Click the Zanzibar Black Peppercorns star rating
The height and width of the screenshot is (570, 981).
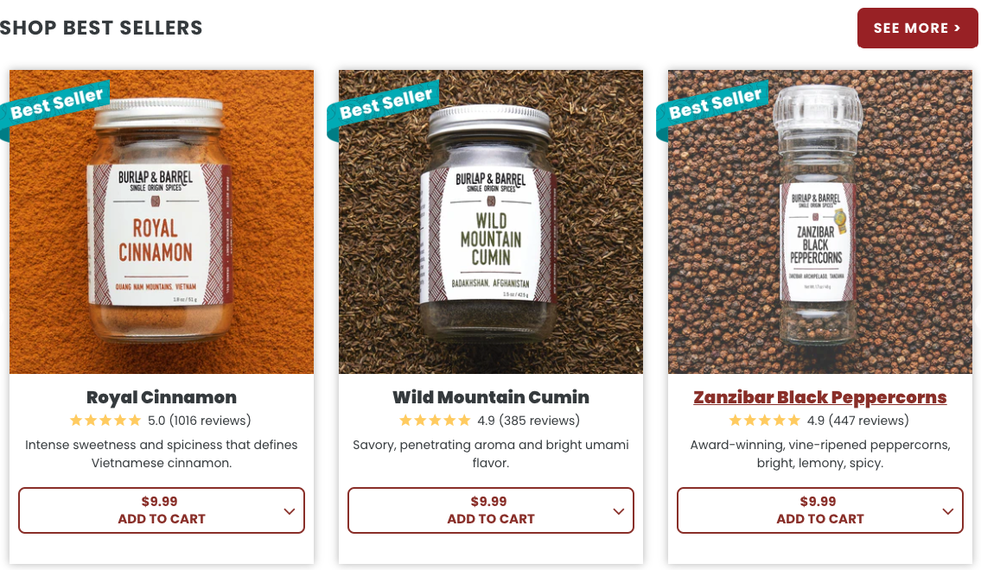click(x=764, y=421)
